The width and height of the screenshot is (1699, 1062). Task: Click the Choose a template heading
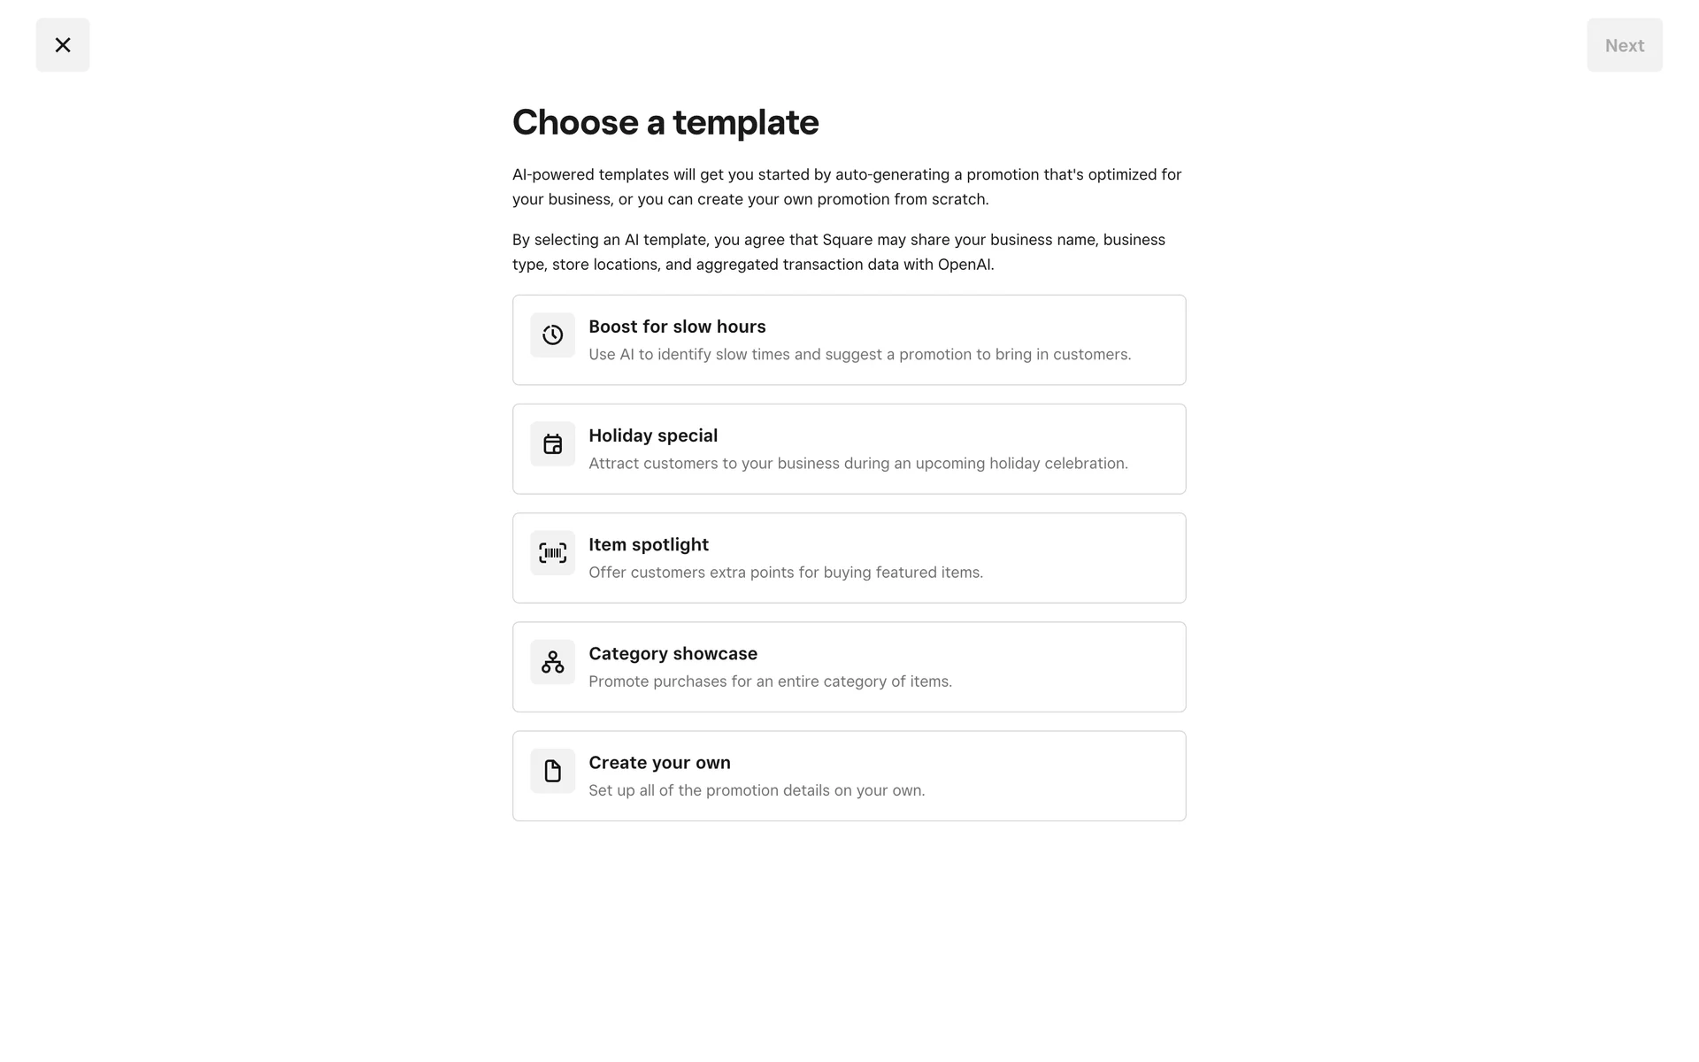coord(665,122)
